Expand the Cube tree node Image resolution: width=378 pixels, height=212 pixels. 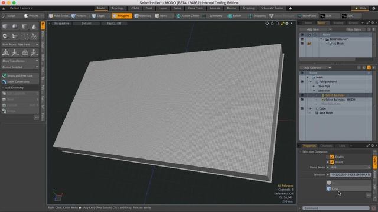[x=311, y=108]
